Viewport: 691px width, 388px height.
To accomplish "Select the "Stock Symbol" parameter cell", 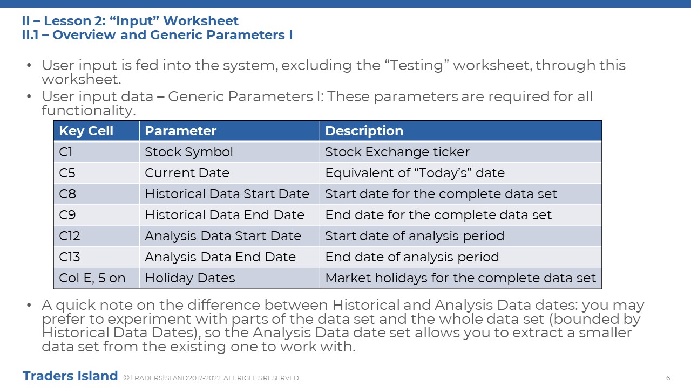I will 229,152.
